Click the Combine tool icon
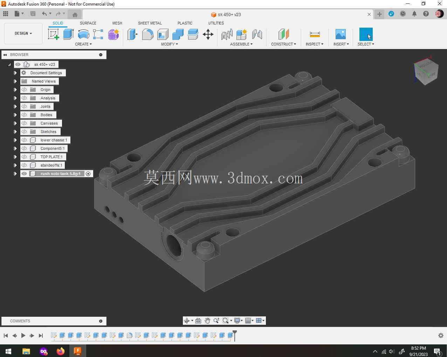 click(x=178, y=34)
